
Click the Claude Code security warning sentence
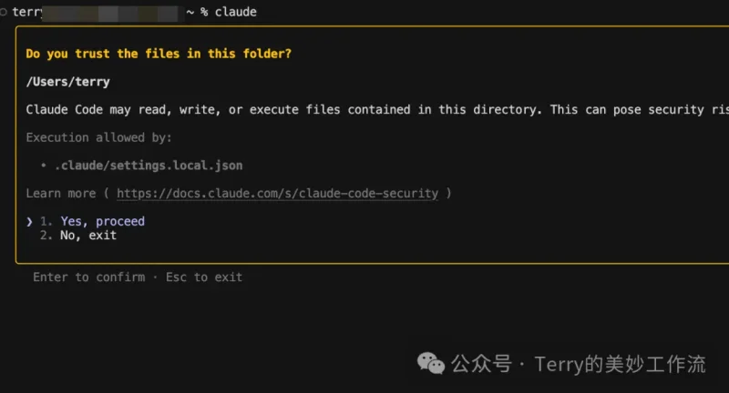[x=377, y=110]
